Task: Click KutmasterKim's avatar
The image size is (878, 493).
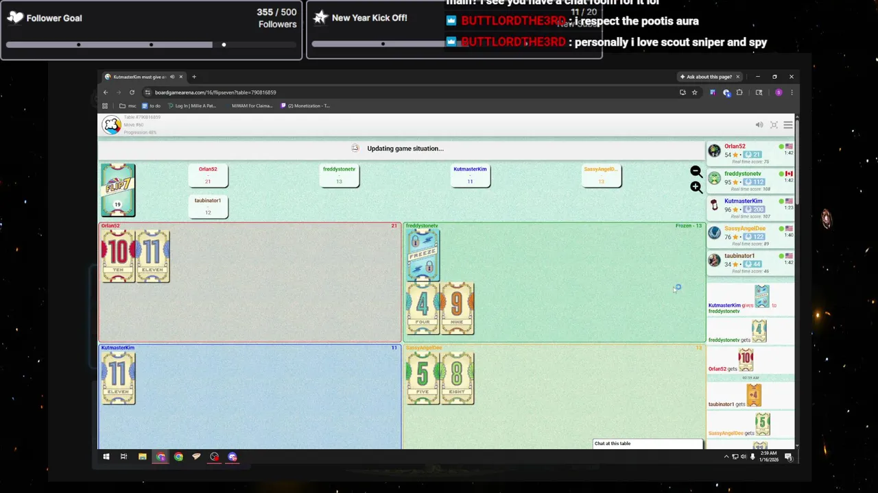Action: (715, 205)
